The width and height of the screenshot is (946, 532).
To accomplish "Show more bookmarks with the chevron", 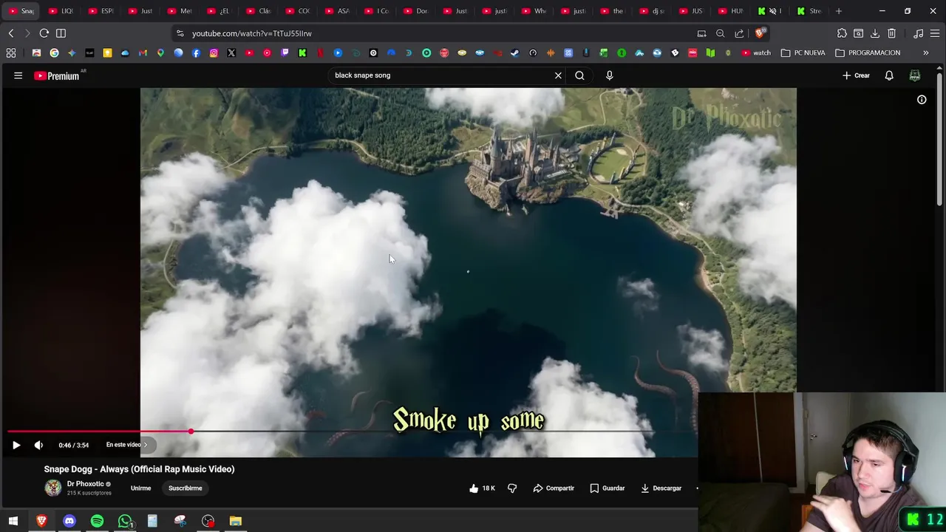I will (925, 53).
